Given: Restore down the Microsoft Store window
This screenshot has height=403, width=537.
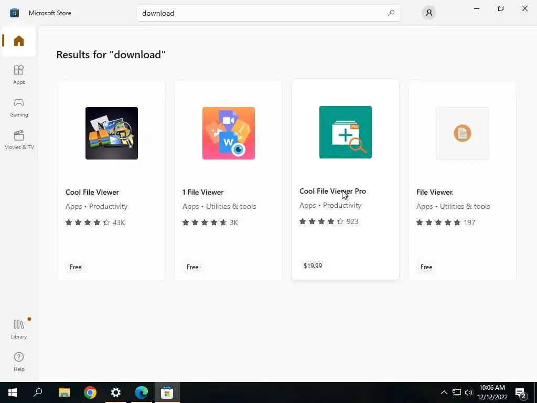Looking at the screenshot, I should tap(501, 8).
